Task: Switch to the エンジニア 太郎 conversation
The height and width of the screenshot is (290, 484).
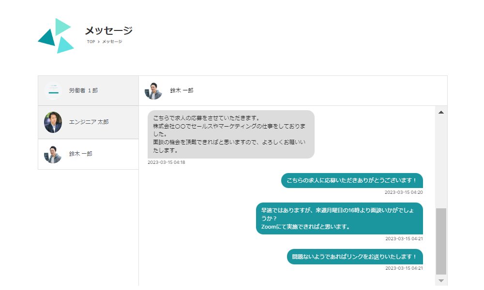Action: pos(88,122)
